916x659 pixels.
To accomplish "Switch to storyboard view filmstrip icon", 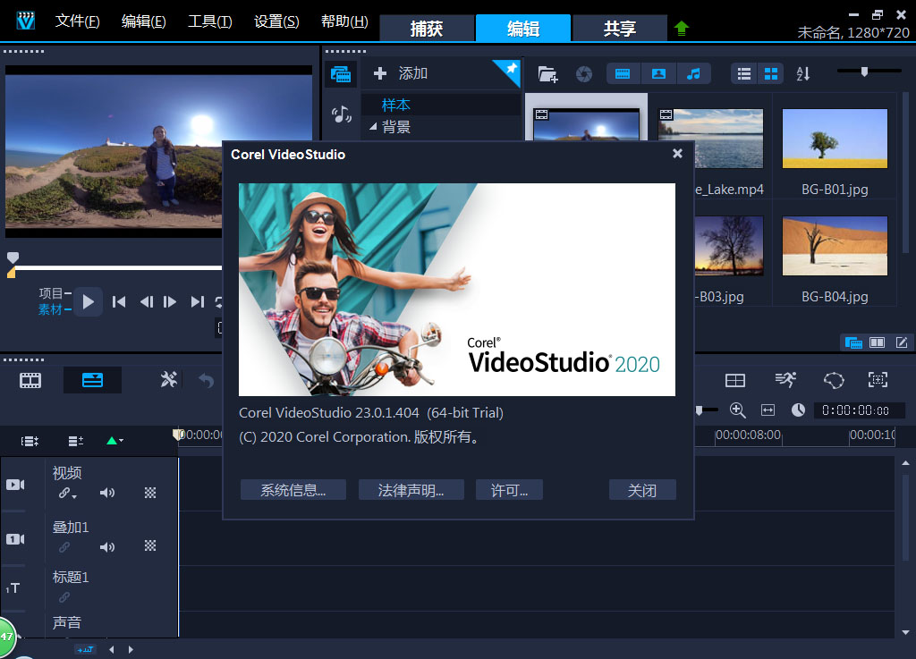I will point(30,380).
